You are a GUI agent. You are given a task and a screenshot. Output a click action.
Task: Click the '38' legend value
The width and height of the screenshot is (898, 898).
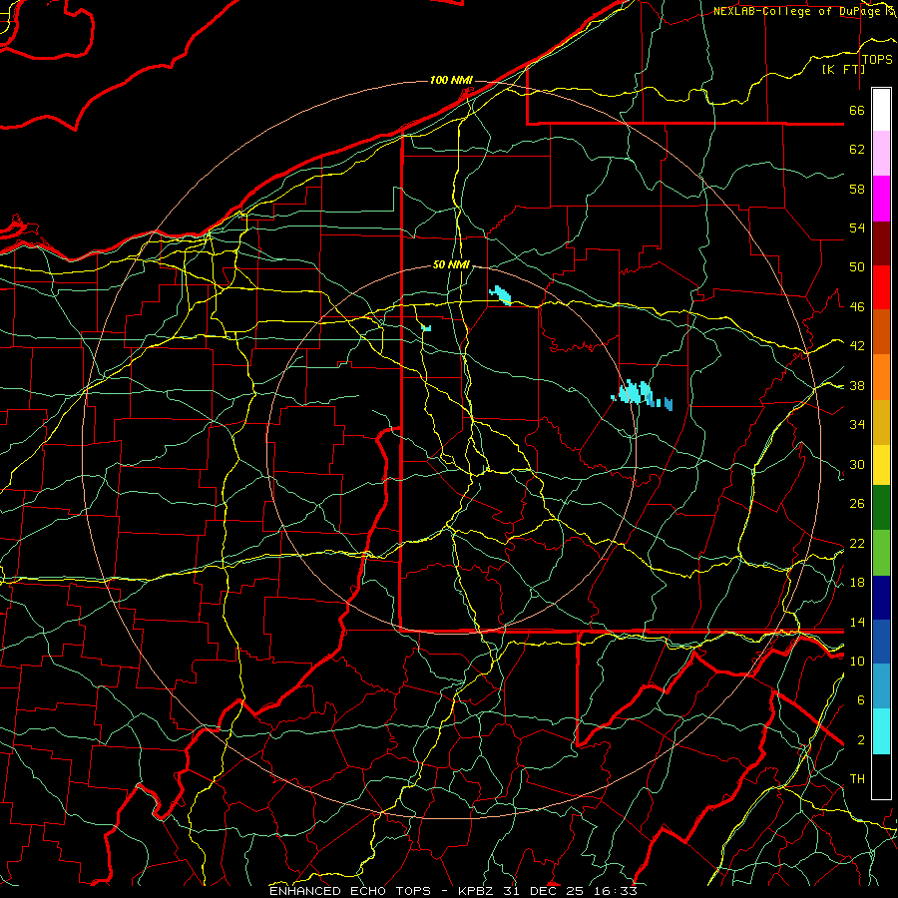click(x=857, y=386)
